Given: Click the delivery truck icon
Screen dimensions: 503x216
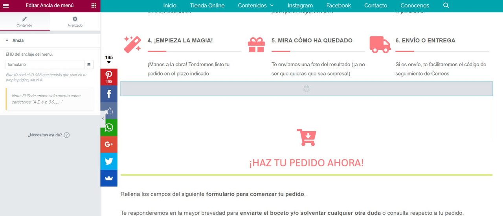Looking at the screenshot, I should point(380,44).
